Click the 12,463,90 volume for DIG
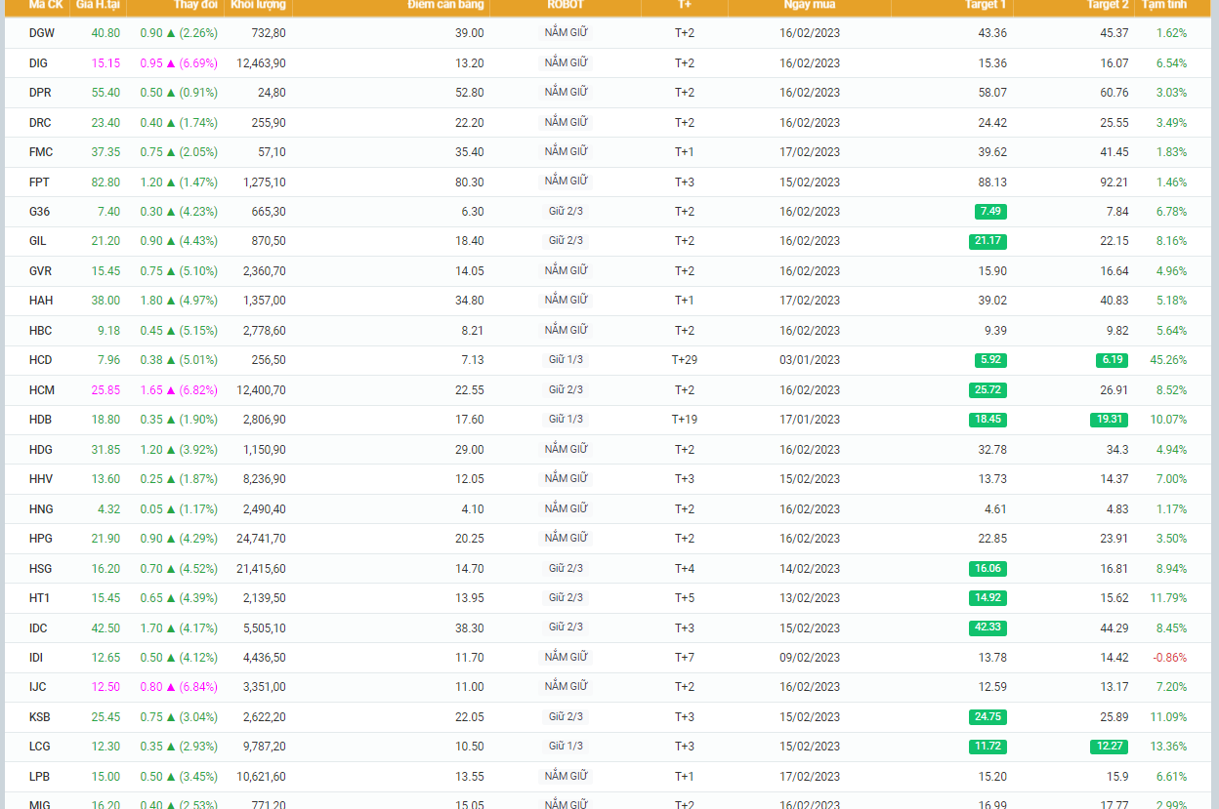 (261, 63)
